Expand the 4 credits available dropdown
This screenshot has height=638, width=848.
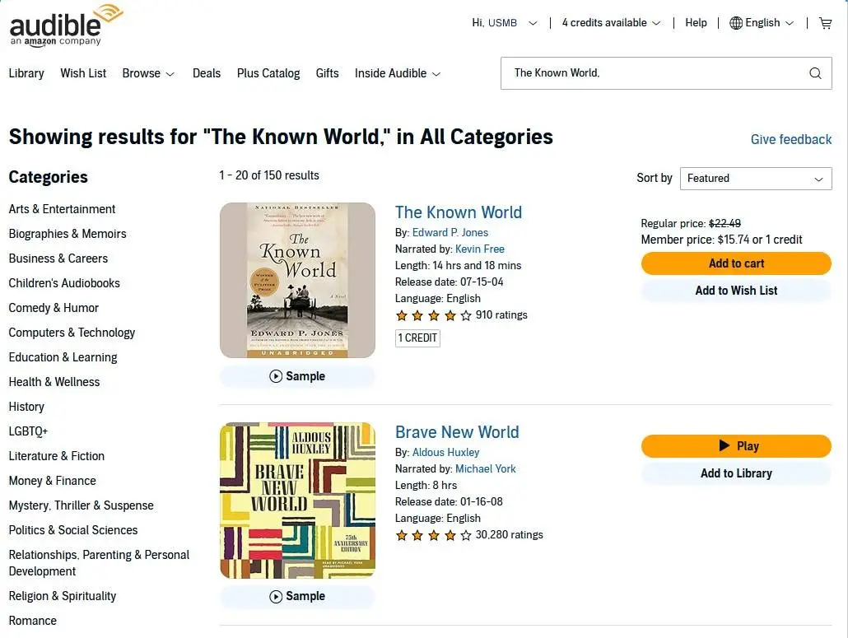[x=611, y=23]
